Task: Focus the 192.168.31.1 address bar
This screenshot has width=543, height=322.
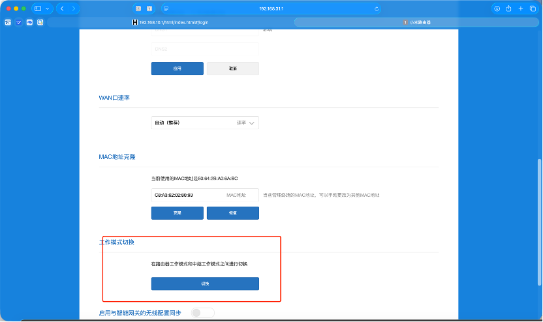Action: tap(271, 8)
